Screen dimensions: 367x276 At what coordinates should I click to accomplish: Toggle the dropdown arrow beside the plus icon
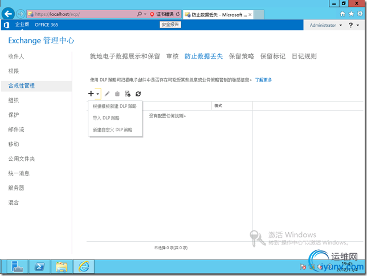(98, 94)
